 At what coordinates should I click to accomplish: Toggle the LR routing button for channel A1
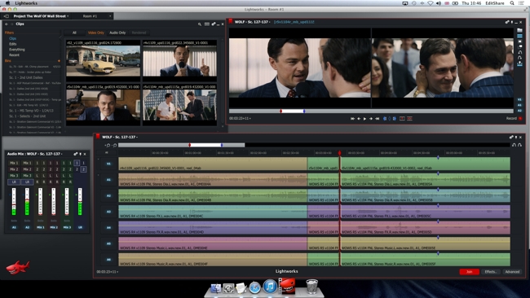pyautogui.click(x=14, y=182)
